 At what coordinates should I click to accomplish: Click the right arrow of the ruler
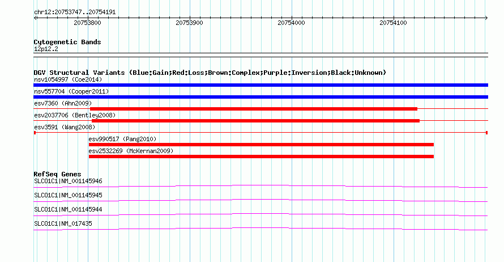click(486, 18)
